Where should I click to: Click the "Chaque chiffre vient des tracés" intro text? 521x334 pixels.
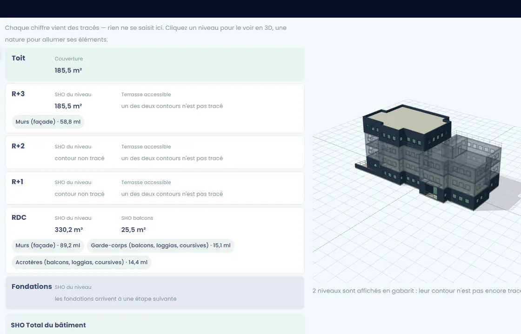(x=146, y=34)
